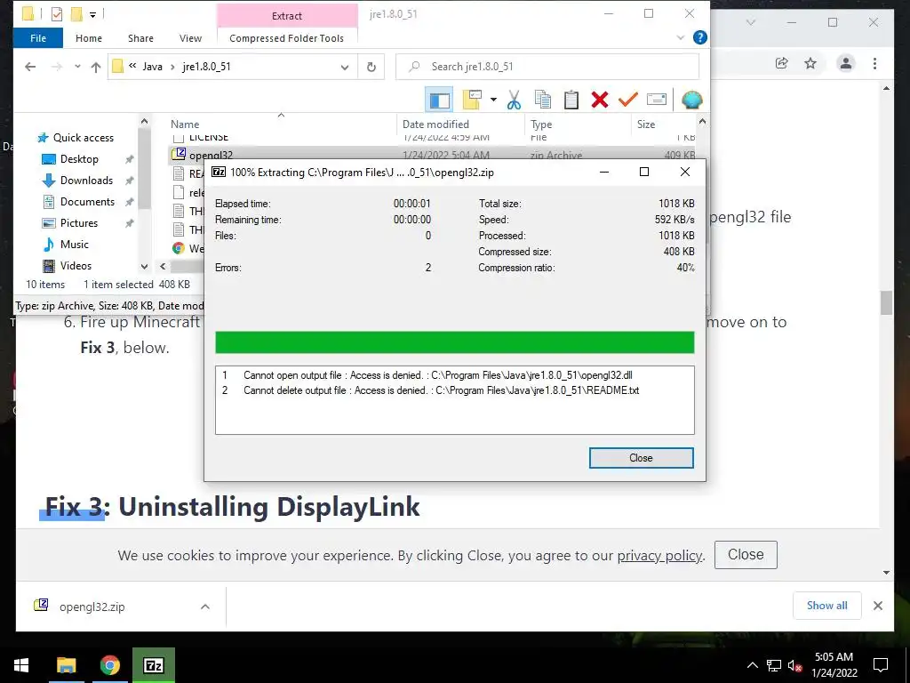This screenshot has height=683, width=910.
Task: Click the Search jre1.8.0_51 field
Action: (547, 67)
